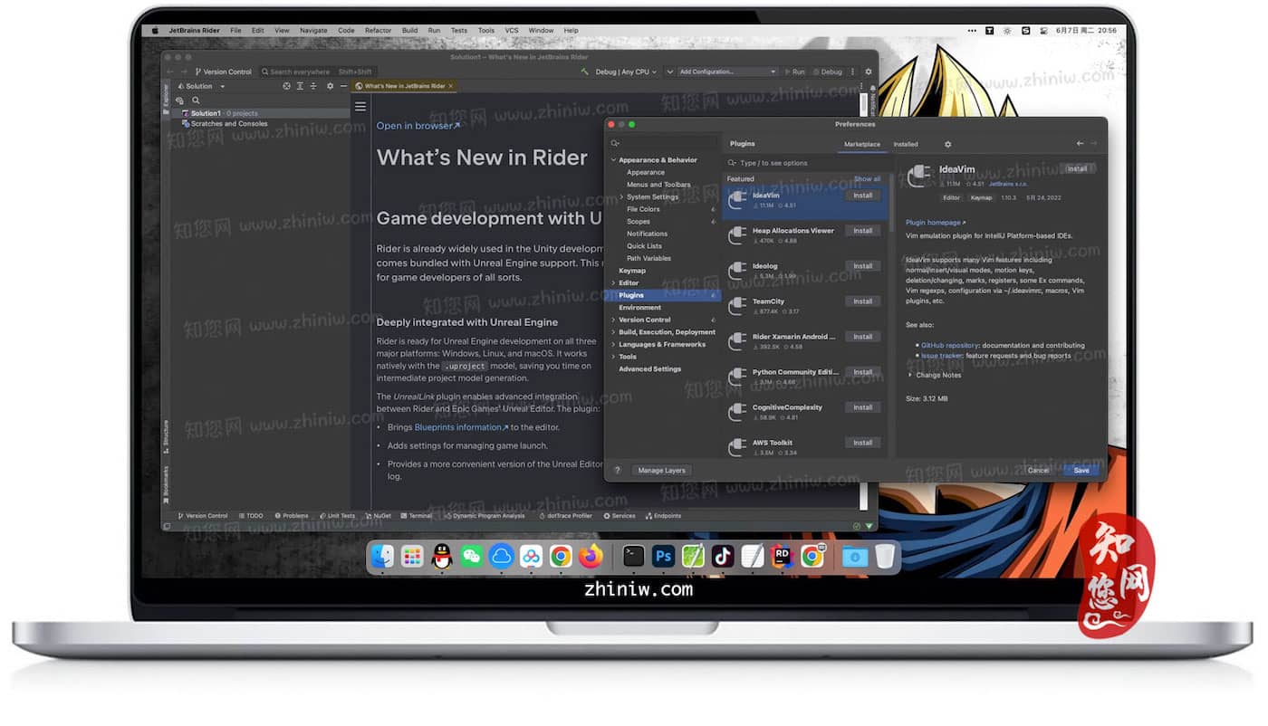Install CognitiveComplexity plugin
The image size is (1268, 726).
863,407
